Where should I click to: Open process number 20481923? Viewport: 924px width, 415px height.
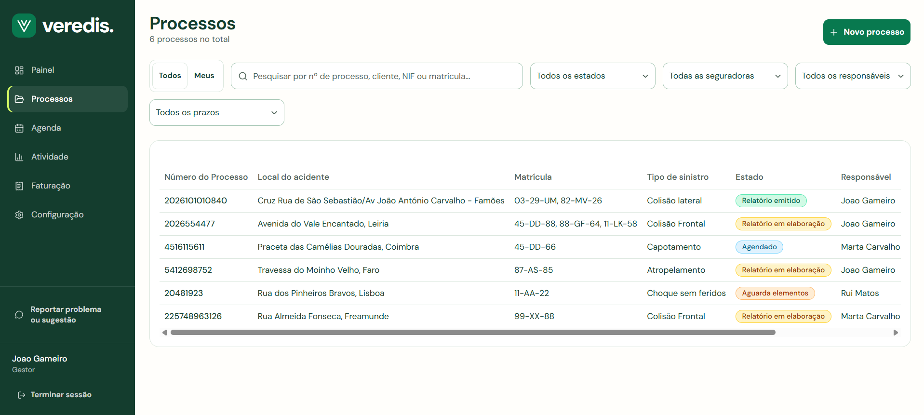tap(184, 294)
